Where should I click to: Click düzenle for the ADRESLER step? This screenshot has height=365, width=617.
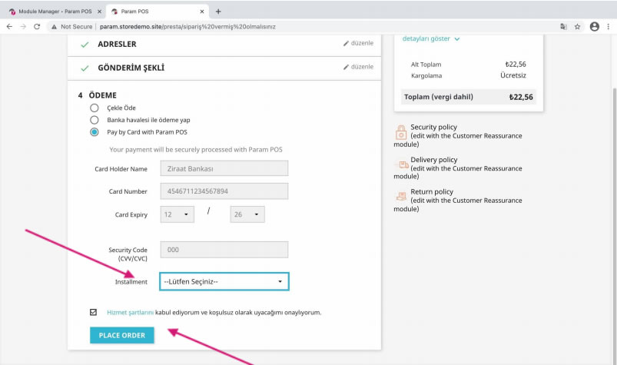(x=362, y=43)
